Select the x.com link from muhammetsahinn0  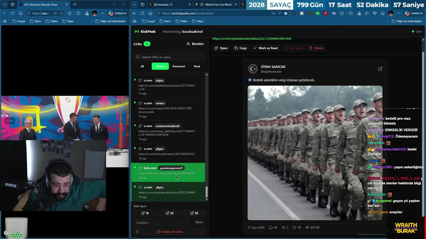(x=168, y=132)
